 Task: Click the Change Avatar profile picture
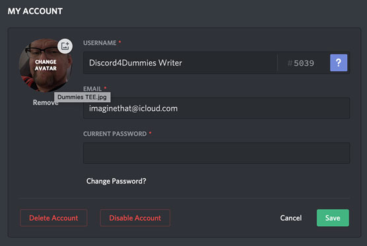point(46,65)
